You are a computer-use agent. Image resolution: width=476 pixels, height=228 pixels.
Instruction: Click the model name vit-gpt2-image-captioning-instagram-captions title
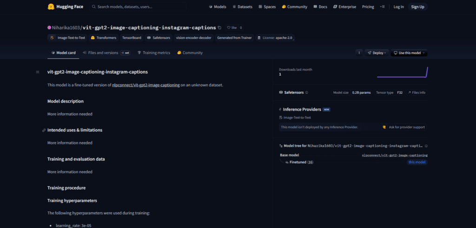149,27
